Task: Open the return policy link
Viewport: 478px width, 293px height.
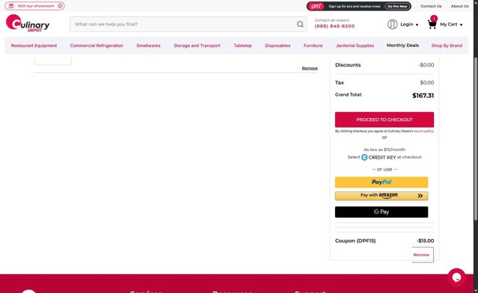Action: tap(423, 131)
